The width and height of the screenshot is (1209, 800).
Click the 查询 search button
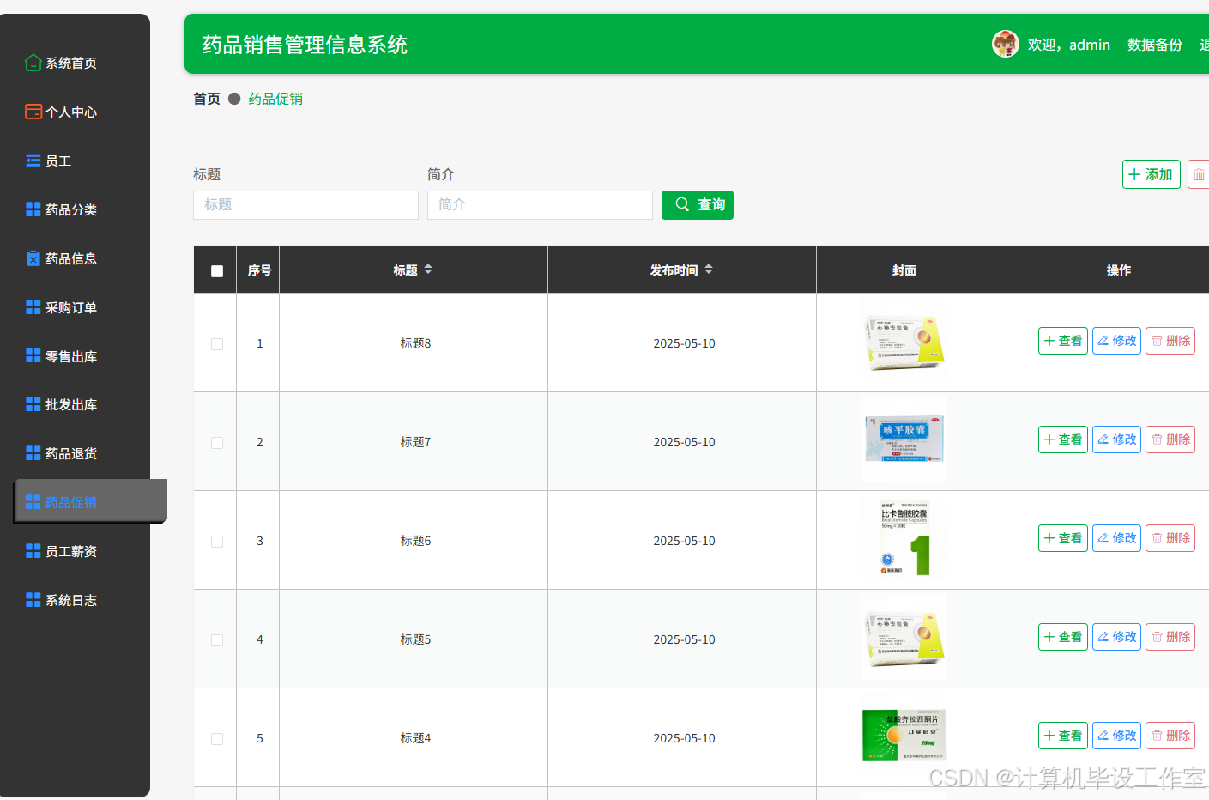tap(698, 205)
